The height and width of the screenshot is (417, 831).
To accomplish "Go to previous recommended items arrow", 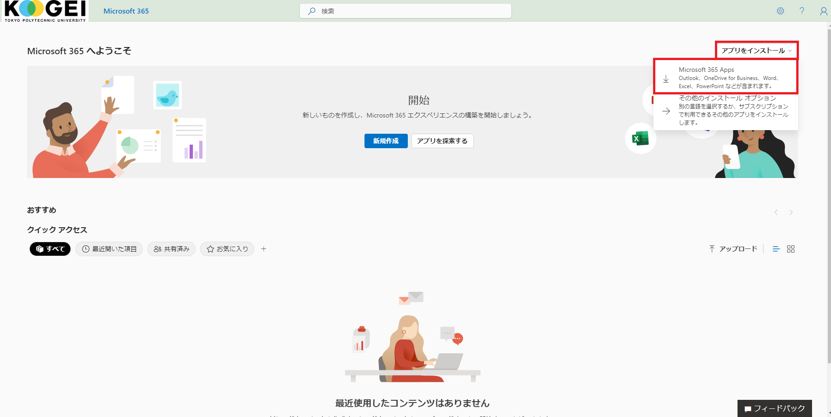I will [776, 212].
